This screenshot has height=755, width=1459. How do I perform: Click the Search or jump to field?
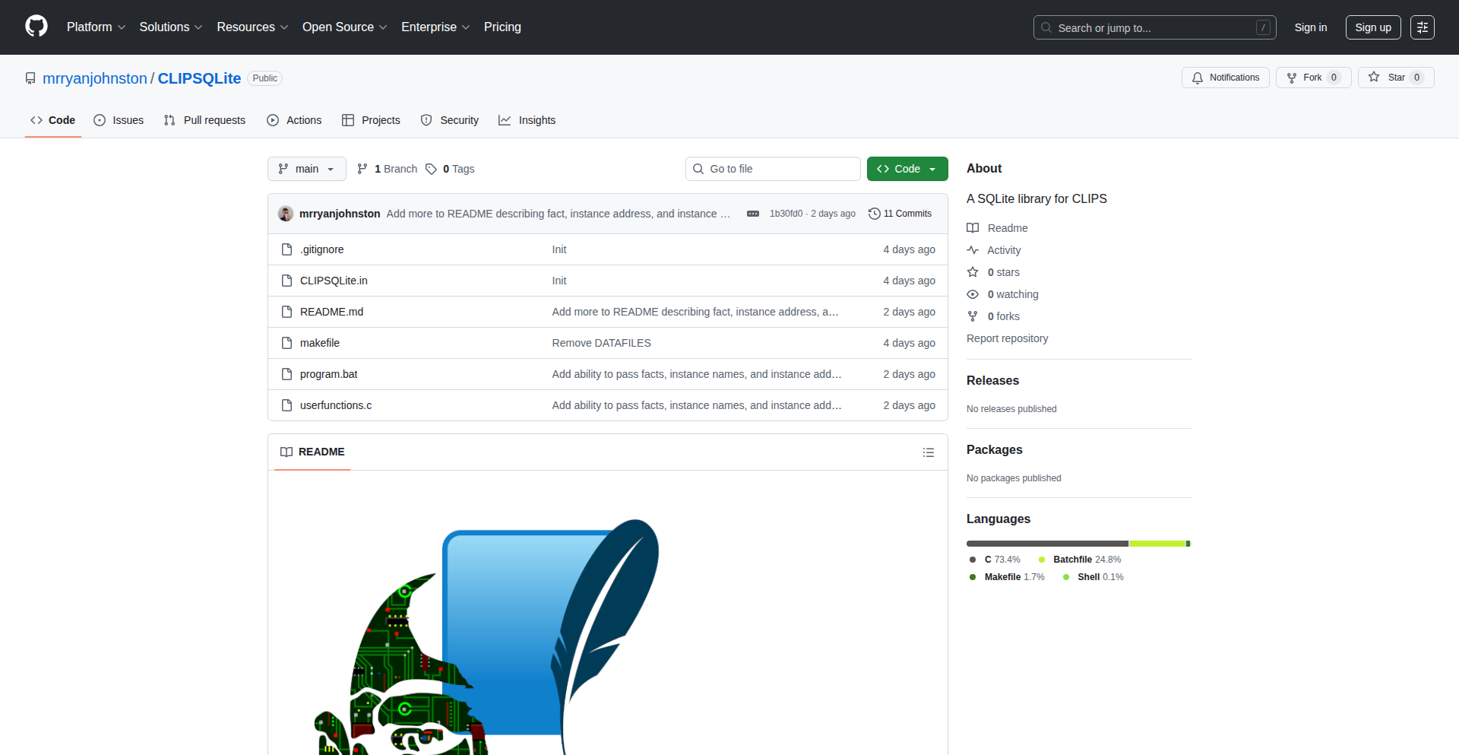coord(1154,27)
